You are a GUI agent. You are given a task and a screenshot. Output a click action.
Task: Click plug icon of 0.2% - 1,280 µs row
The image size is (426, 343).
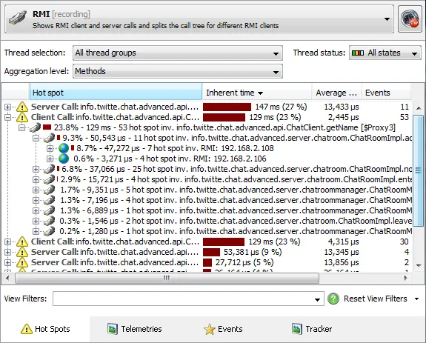pyautogui.click(x=49, y=231)
